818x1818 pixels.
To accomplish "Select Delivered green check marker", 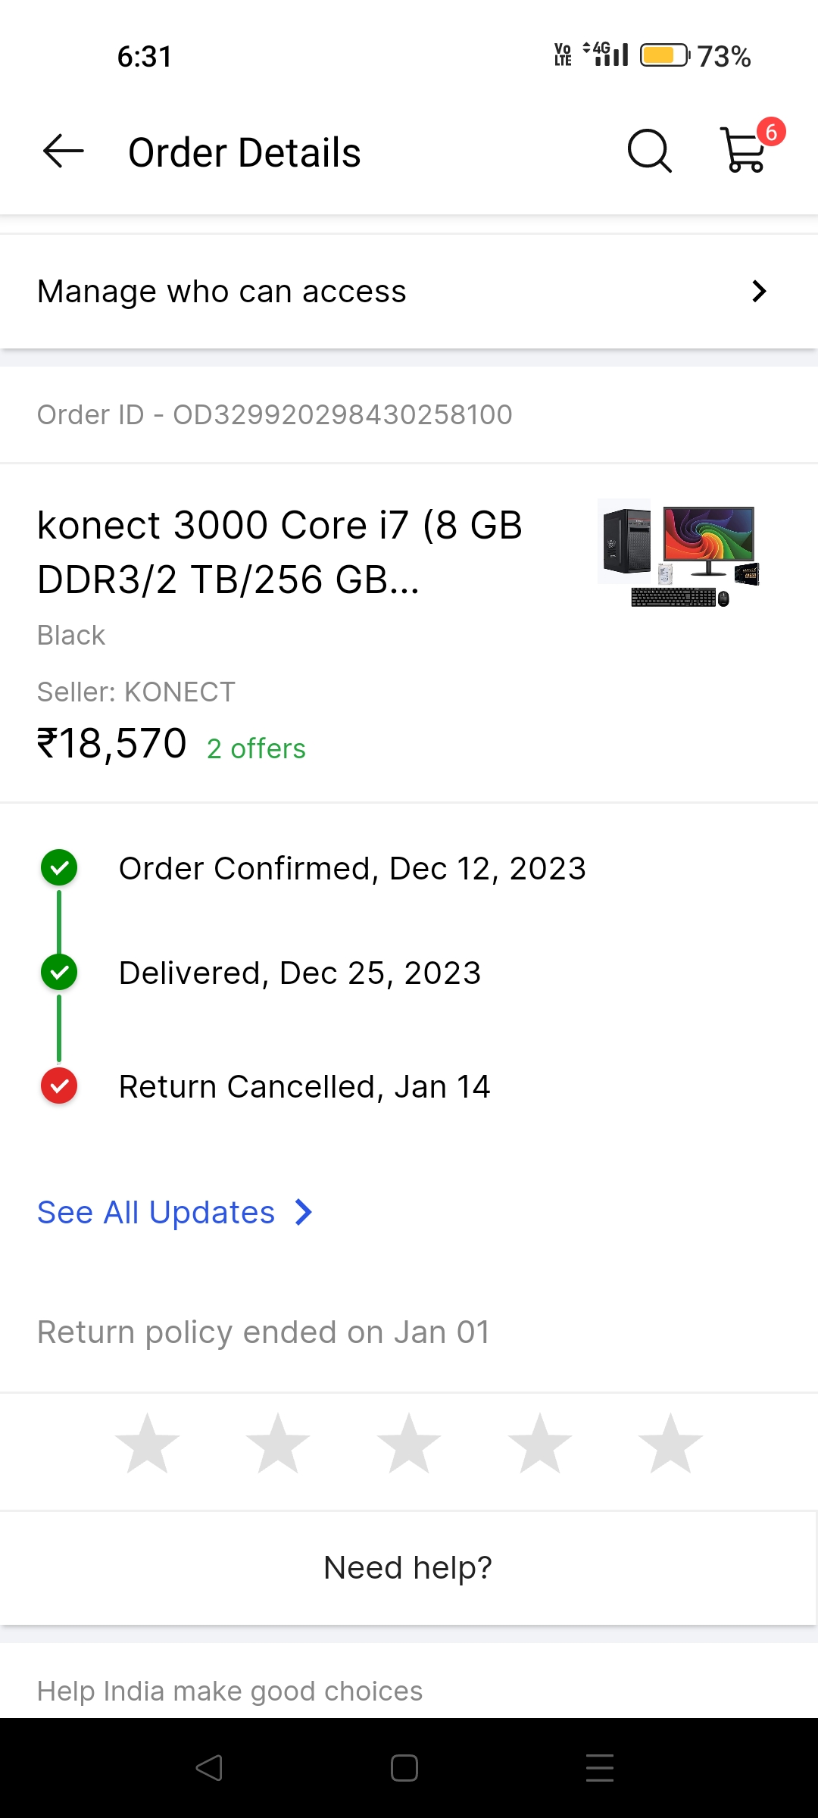I will click(59, 973).
